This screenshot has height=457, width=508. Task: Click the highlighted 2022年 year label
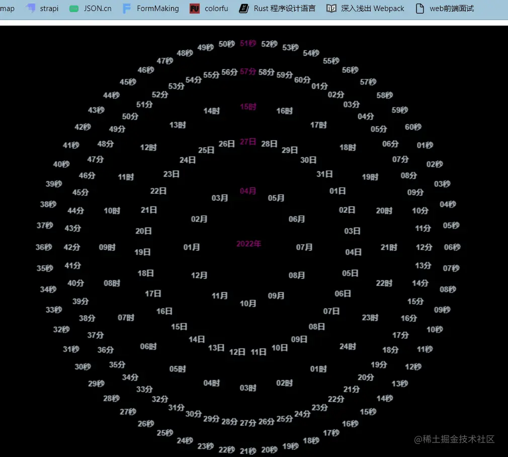pos(248,244)
